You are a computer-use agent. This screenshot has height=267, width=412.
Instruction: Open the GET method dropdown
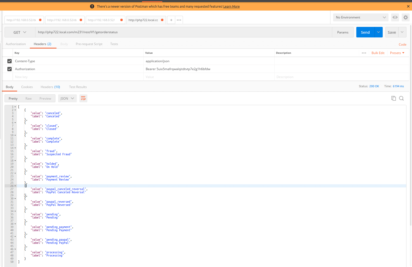point(19,32)
